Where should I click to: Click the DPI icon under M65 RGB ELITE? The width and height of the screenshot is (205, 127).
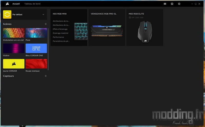[x=130, y=17]
